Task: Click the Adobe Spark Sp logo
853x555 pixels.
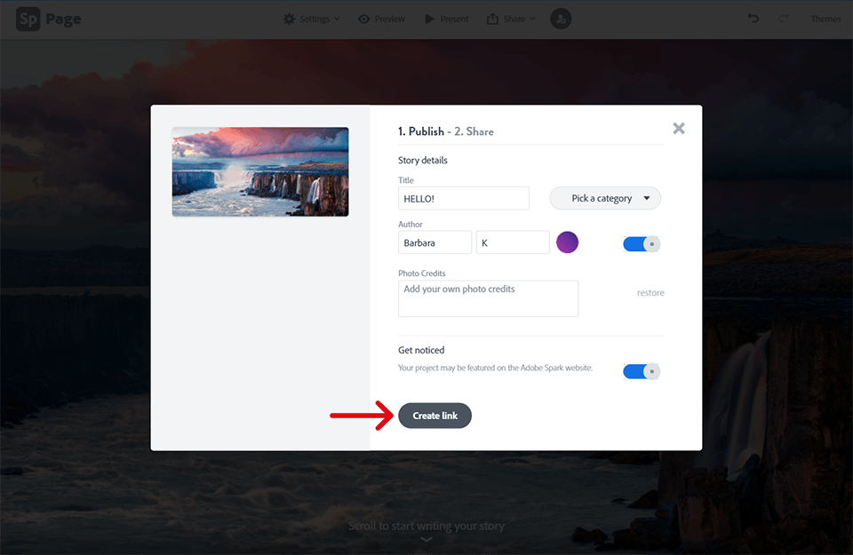Action: [x=28, y=19]
